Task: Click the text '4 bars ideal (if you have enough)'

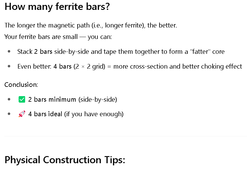Action: coord(76,114)
